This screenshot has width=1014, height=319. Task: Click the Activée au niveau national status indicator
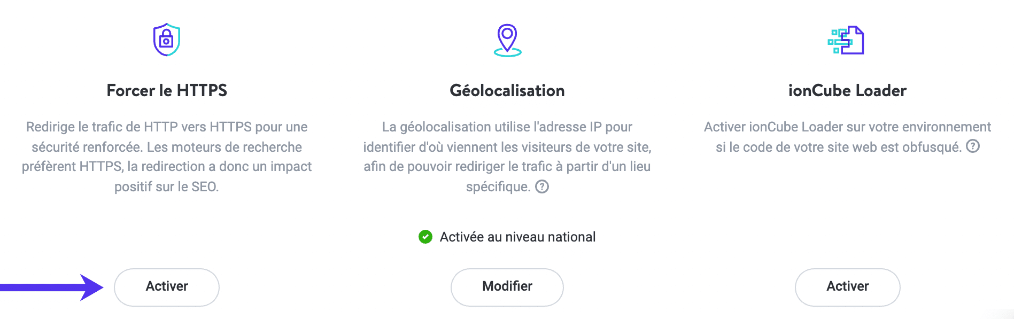point(507,237)
